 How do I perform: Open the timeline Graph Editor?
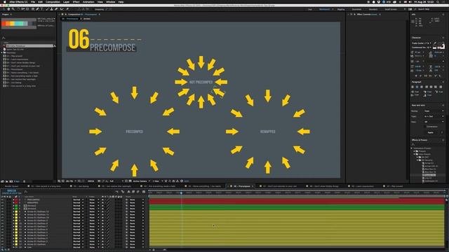(144, 192)
